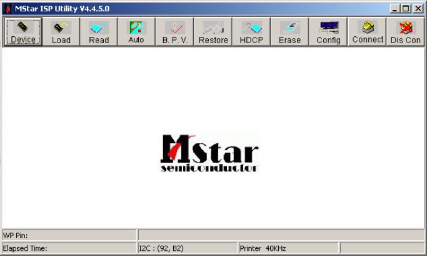The image size is (427, 257).
Task: Open the B. P. V. tool
Action: click(x=175, y=32)
